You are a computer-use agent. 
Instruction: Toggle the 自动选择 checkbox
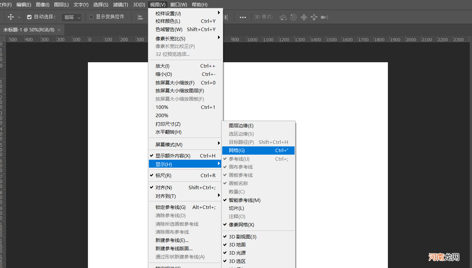[x=29, y=17]
